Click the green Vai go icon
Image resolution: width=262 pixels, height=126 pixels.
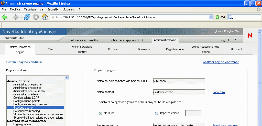pos(217,17)
